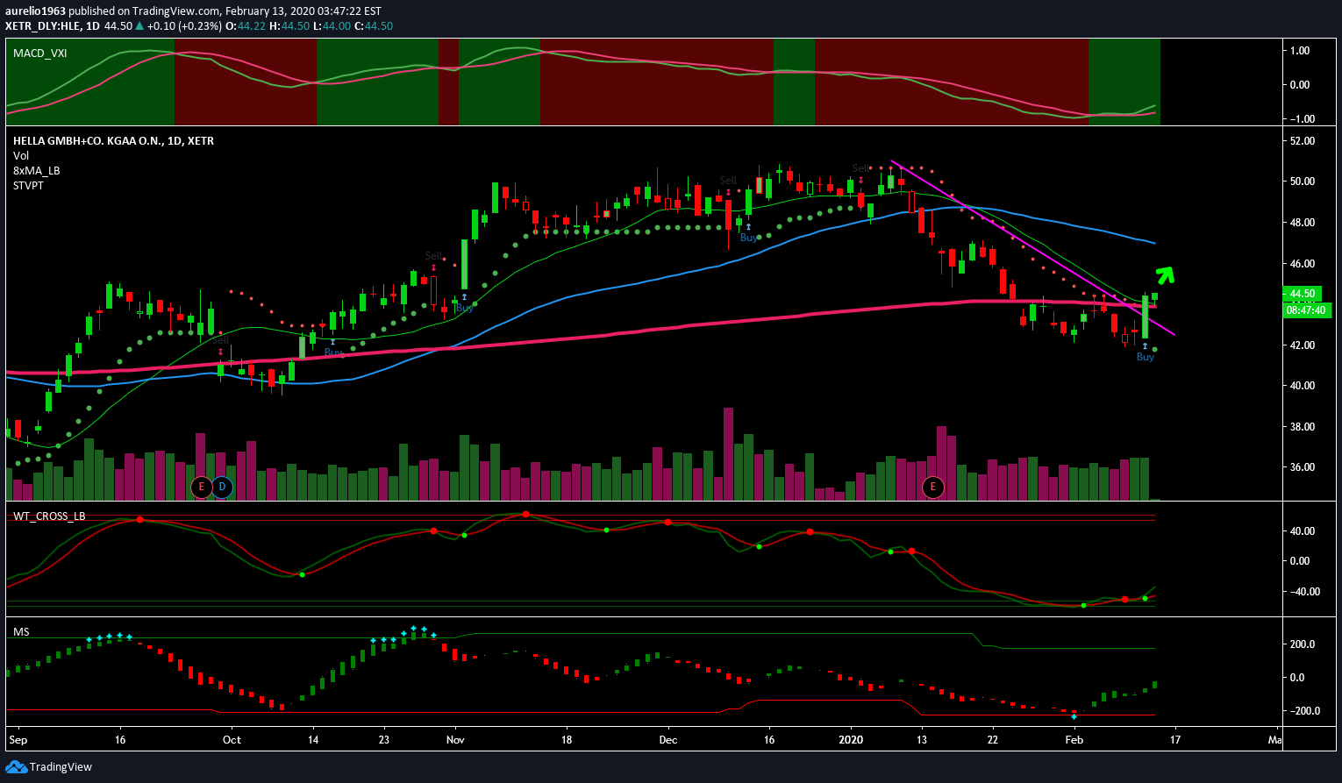Click the 17 label on time axis
The width and height of the screenshot is (1342, 783).
pyautogui.click(x=1174, y=740)
